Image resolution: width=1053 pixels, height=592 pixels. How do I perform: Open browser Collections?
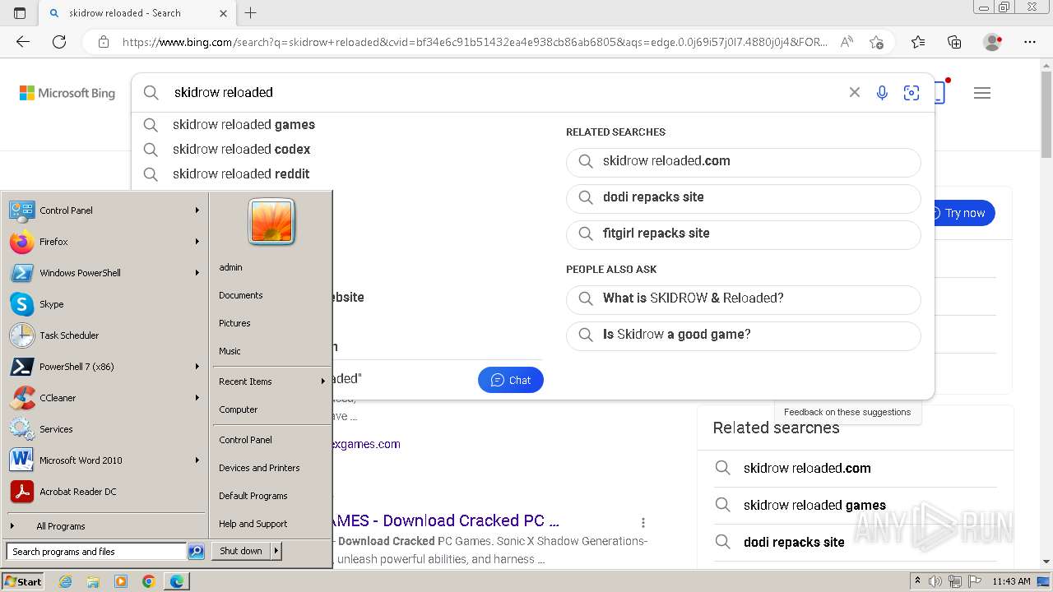954,42
